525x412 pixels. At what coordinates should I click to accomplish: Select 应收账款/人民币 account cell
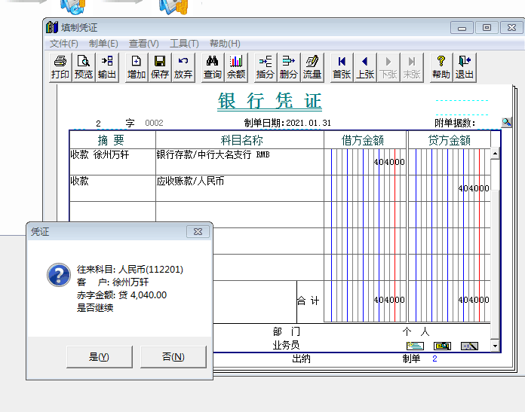pos(240,188)
